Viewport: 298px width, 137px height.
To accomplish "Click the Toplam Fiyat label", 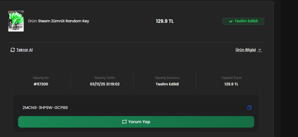I will coord(231,78).
